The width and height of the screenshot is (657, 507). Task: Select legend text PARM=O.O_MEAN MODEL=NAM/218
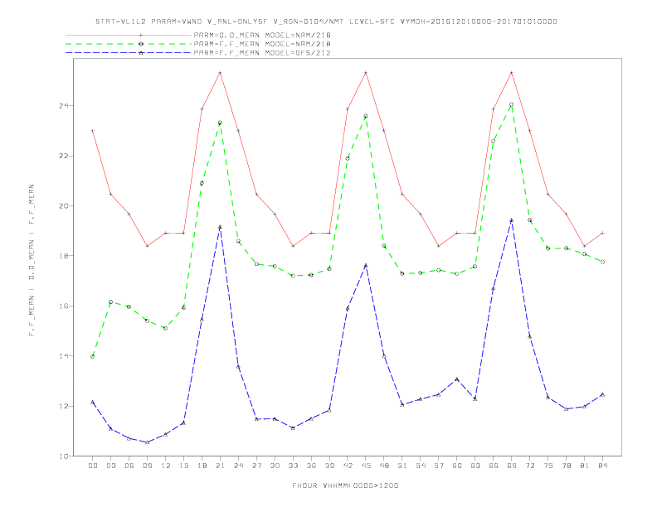tap(262, 35)
